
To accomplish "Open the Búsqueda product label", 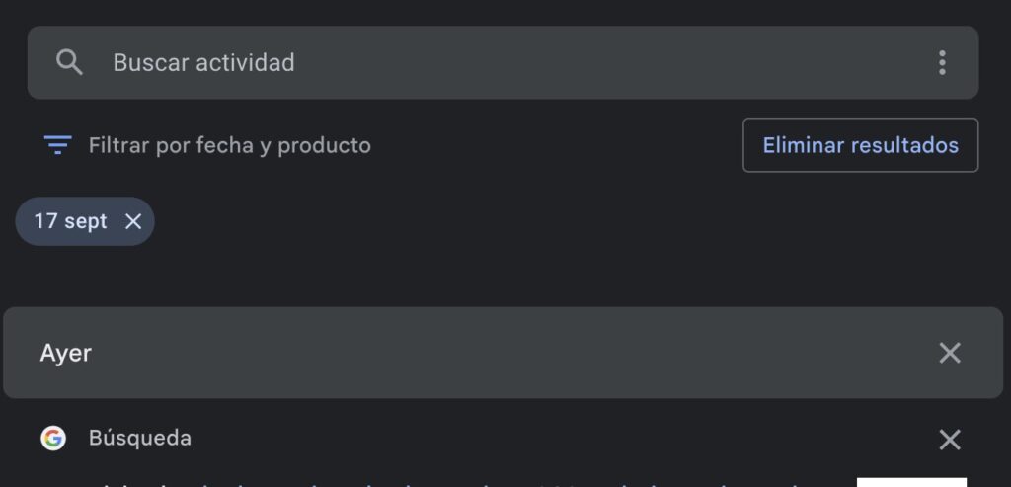I will coord(140,438).
